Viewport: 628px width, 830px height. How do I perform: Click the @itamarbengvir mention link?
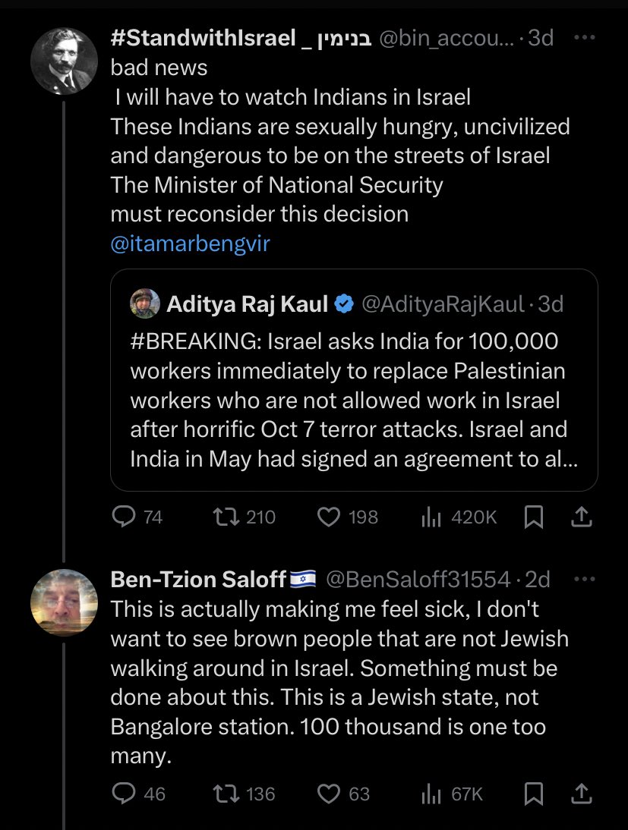tap(190, 244)
